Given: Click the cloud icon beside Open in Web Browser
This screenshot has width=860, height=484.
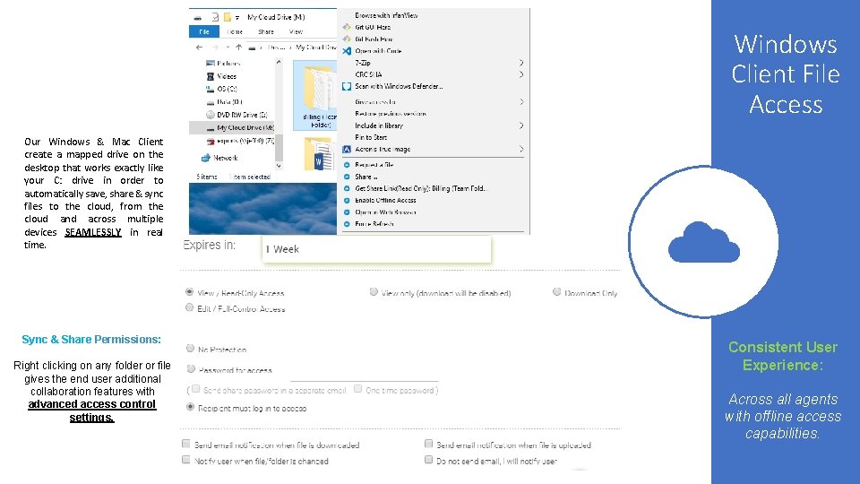Looking at the screenshot, I should point(347,212).
